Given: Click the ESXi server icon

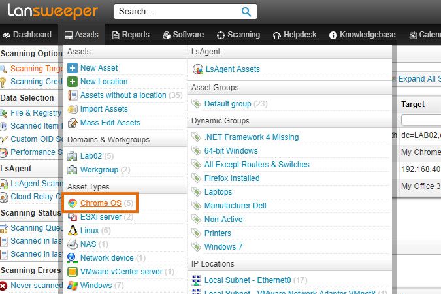Looking at the screenshot, I should 73,217.
